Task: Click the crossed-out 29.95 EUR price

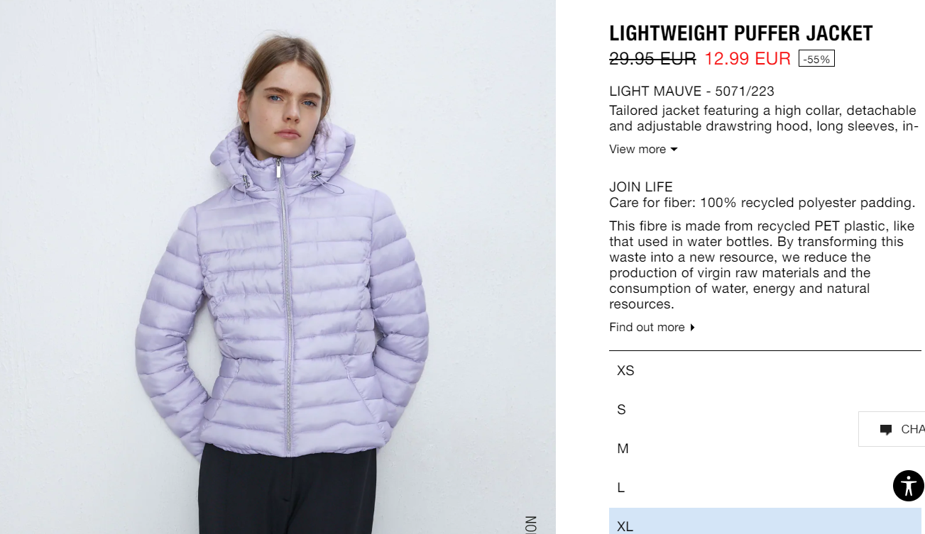Action: tap(652, 59)
